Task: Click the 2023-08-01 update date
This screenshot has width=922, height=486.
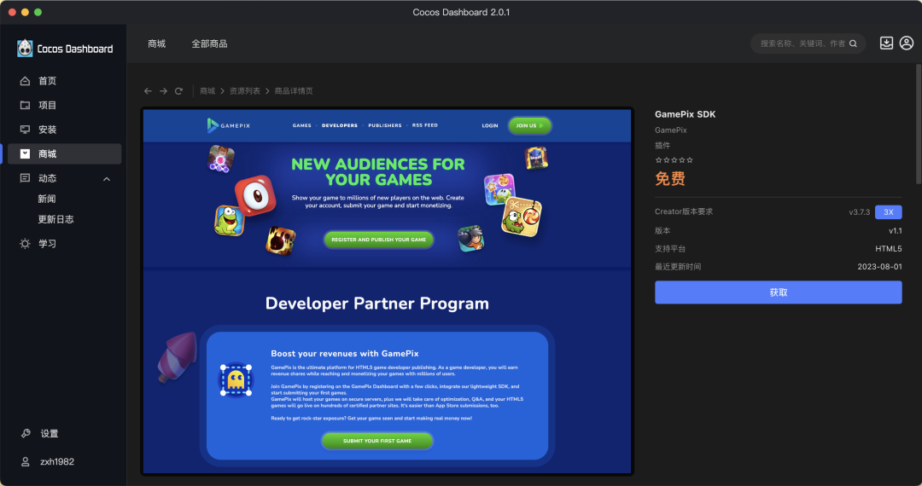Action: coord(879,267)
